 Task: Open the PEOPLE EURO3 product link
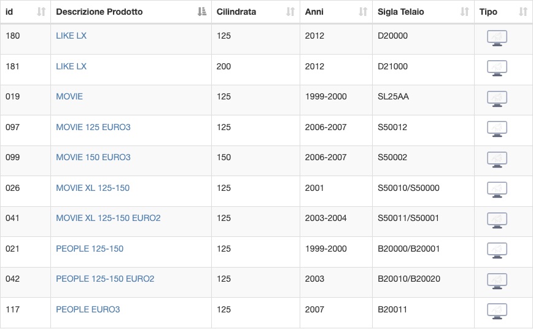[88, 309]
